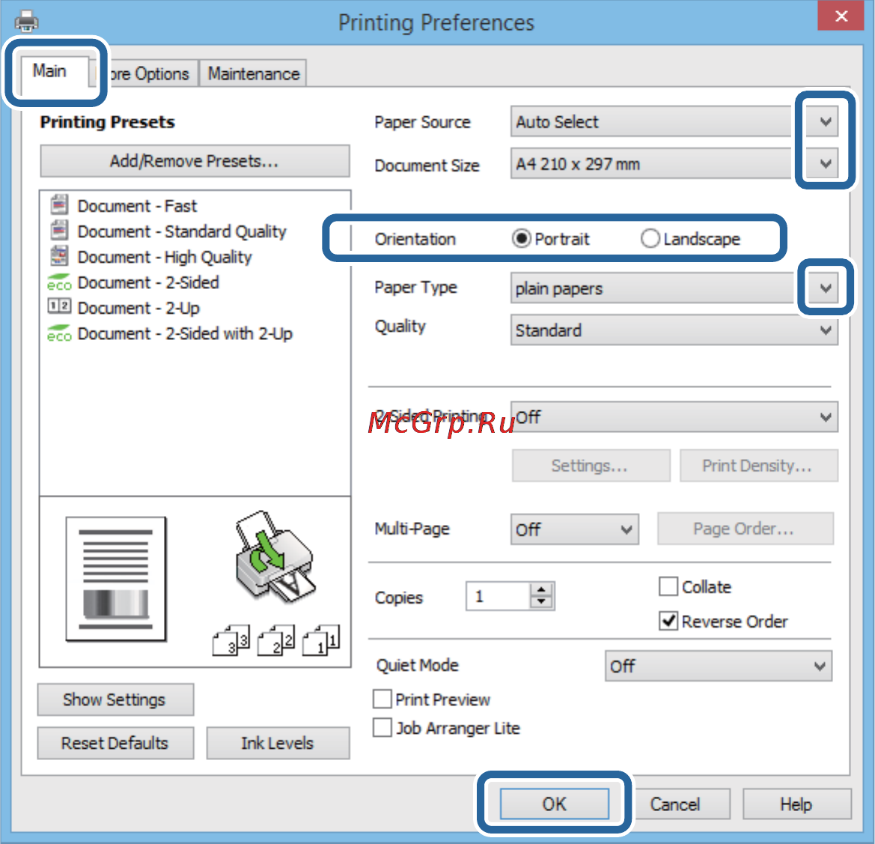This screenshot has height=844, width=875.
Task: Select the Landscape orientation radio button
Action: click(x=650, y=239)
